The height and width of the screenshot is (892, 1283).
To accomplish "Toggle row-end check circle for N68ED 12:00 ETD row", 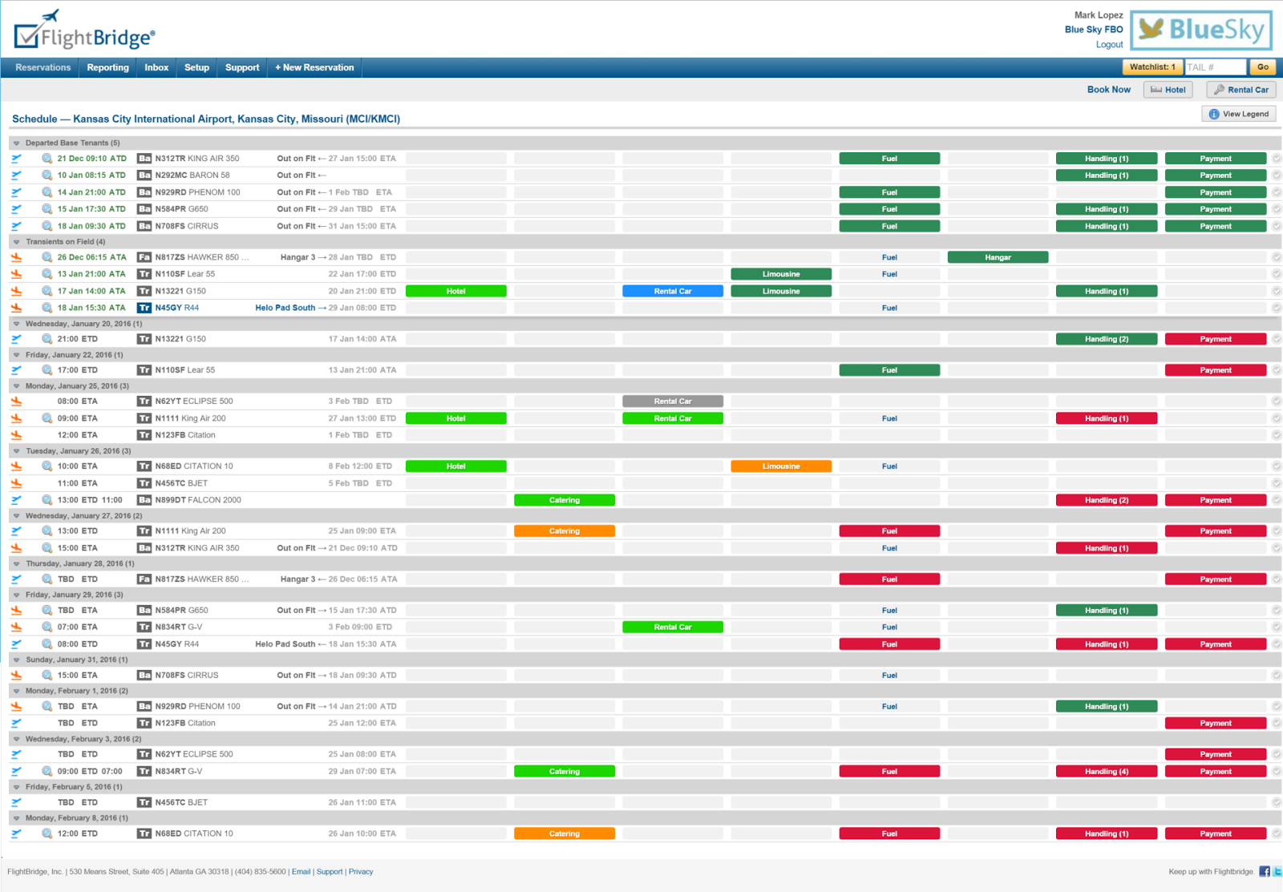I will 1277,834.
